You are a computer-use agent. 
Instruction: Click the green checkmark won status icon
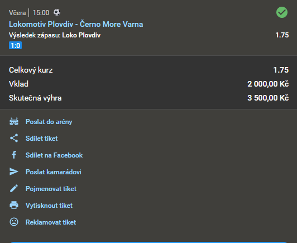pos(282,12)
